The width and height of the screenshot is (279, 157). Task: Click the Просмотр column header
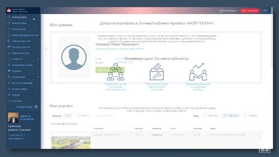point(157,128)
